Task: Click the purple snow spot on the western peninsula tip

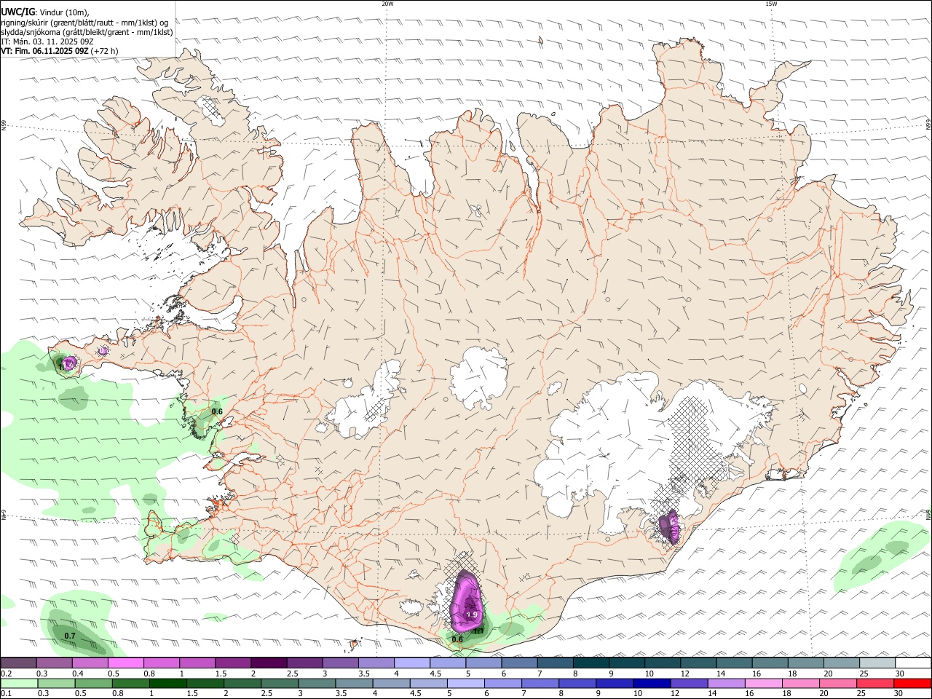Action: click(x=68, y=363)
